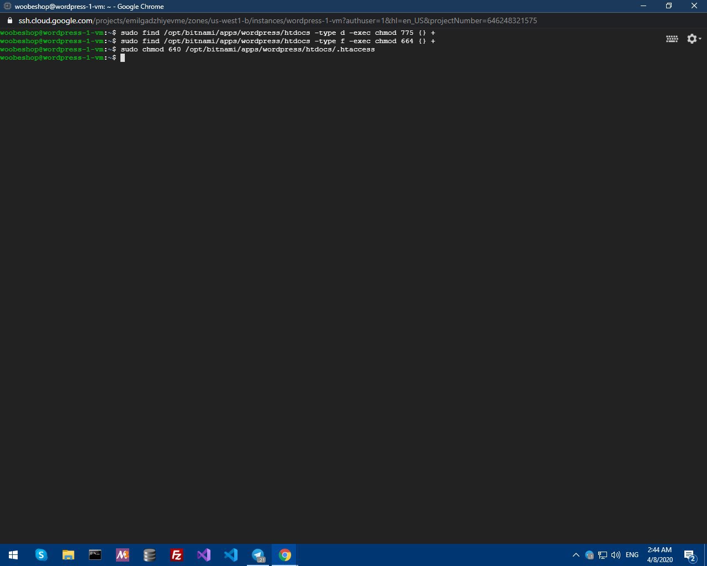Screen dimensions: 707x566
Task: Click the Chrome window icon in the title bar
Action: [x=8, y=6]
